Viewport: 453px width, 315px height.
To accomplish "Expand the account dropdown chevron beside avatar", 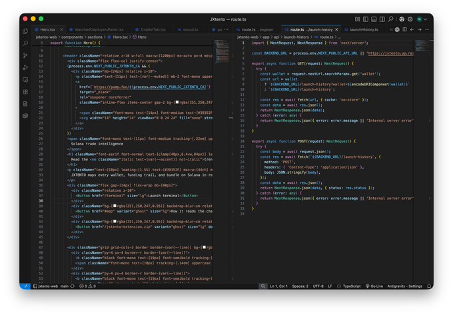I will click(425, 19).
